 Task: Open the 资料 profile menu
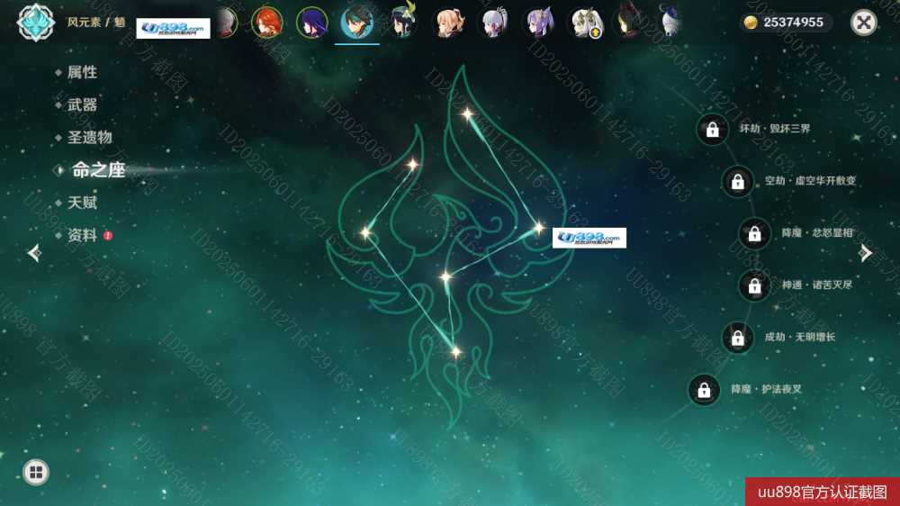(82, 236)
